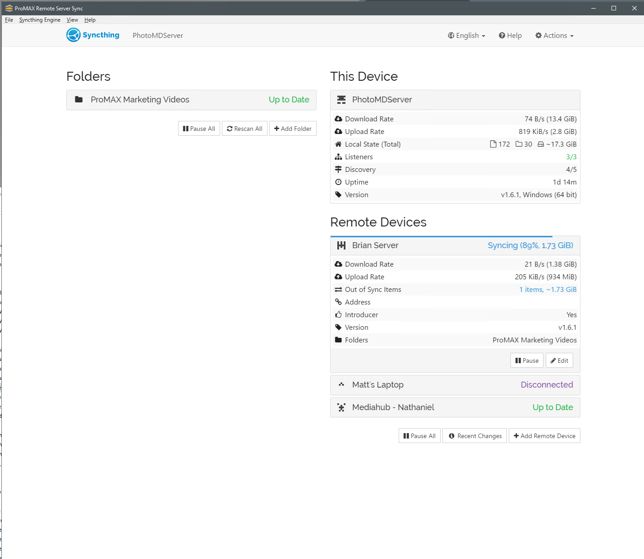Collapse the Brian Server device panel
The image size is (644, 559).
[455, 245]
